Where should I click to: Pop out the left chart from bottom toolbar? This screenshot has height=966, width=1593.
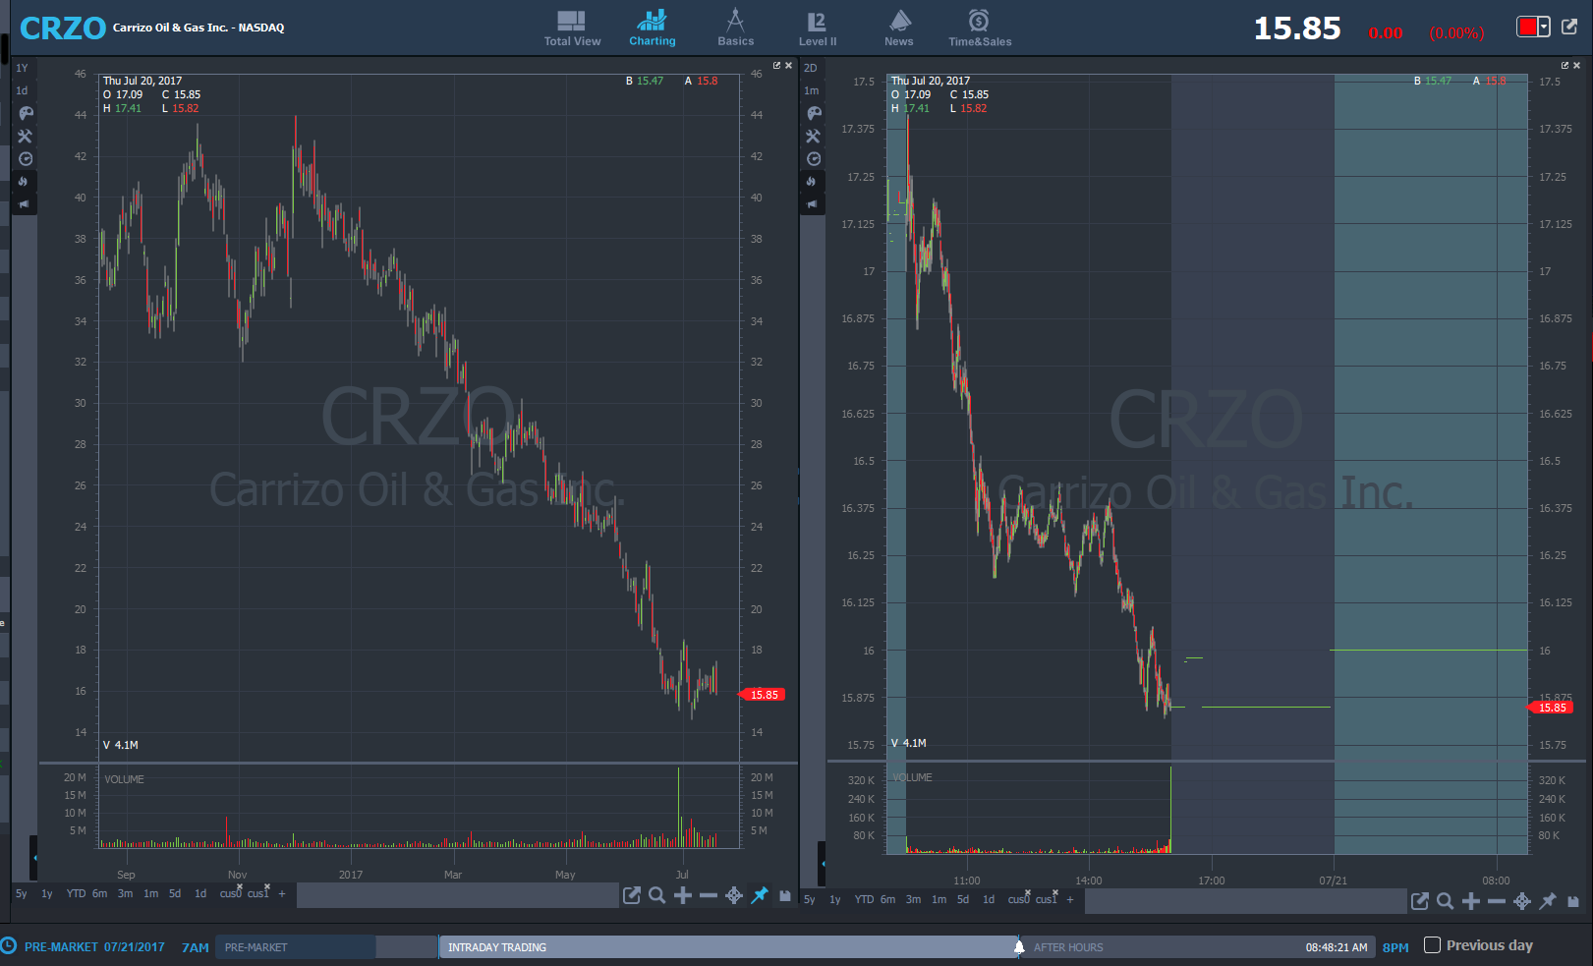click(x=632, y=895)
